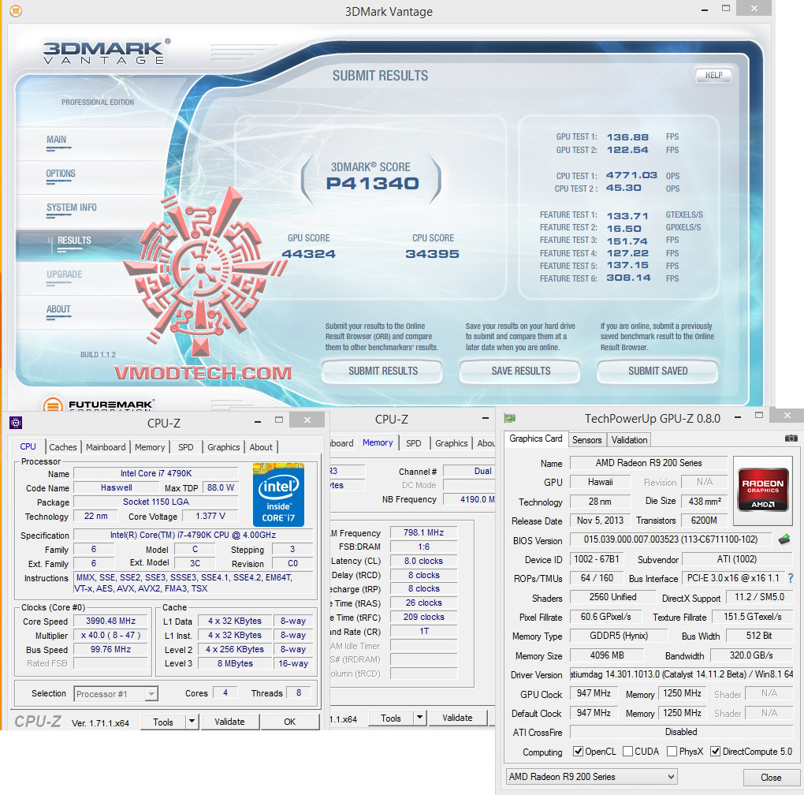Toggle the OpenCL checkbox in GPU-Z
The width and height of the screenshot is (804, 795).
point(578,752)
